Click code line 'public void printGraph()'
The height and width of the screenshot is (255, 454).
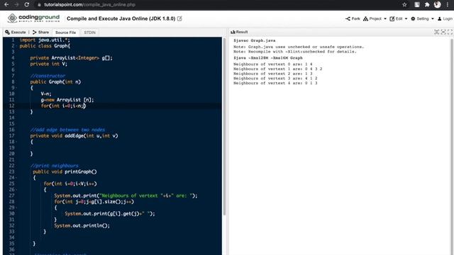[x=65, y=171]
